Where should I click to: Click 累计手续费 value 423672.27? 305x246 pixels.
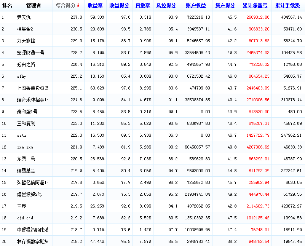pyautogui.click(x=291, y=206)
